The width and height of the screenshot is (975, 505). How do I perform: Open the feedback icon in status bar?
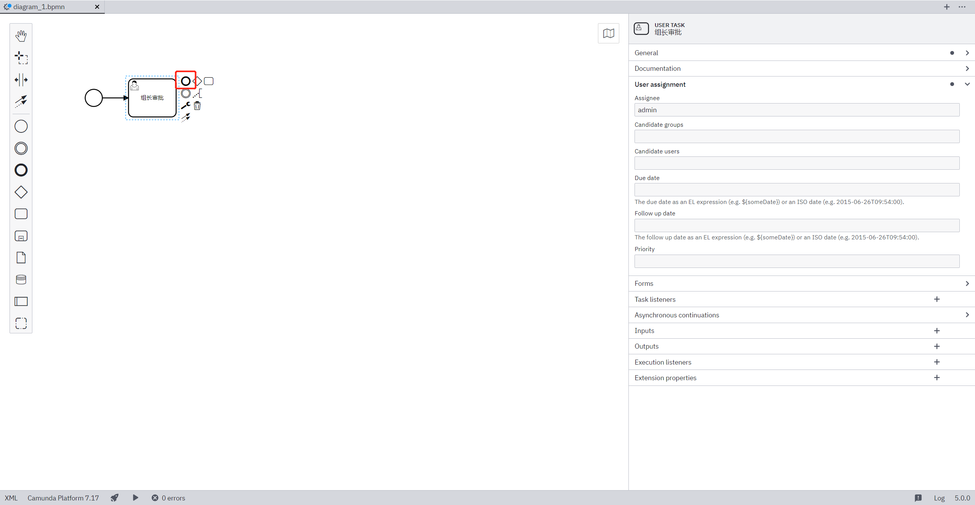[918, 498]
